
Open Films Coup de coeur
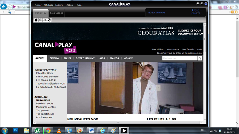pyautogui.click(x=47, y=77)
